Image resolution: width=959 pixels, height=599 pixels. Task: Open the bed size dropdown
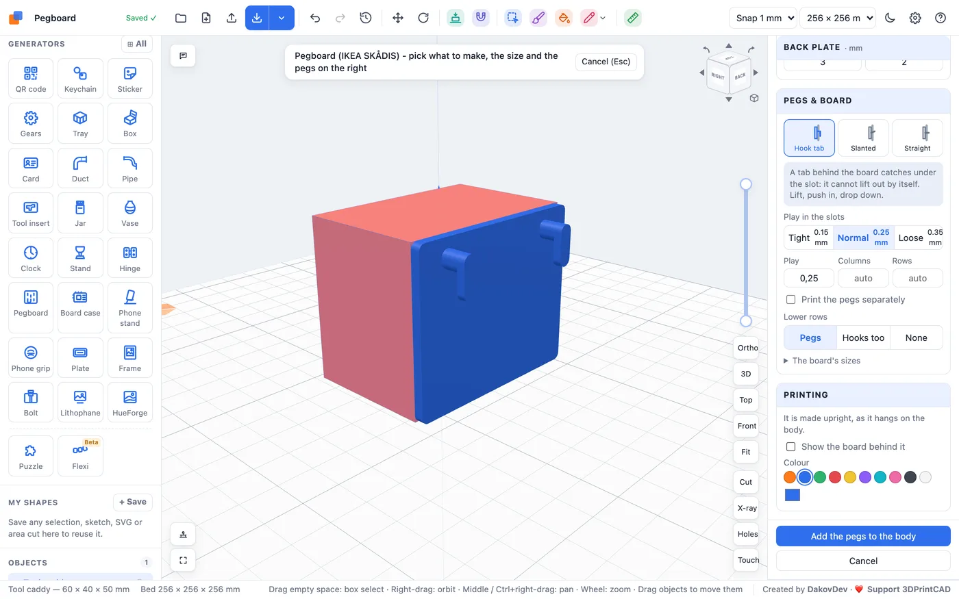coord(841,18)
